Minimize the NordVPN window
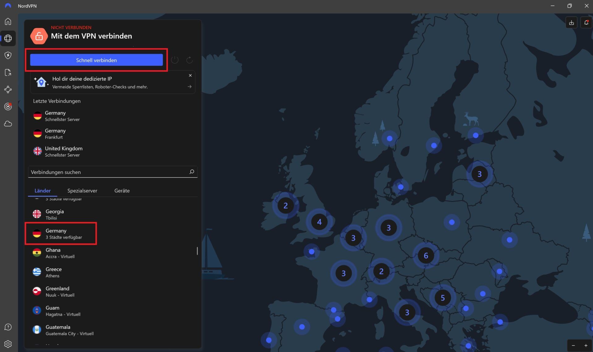 click(553, 6)
